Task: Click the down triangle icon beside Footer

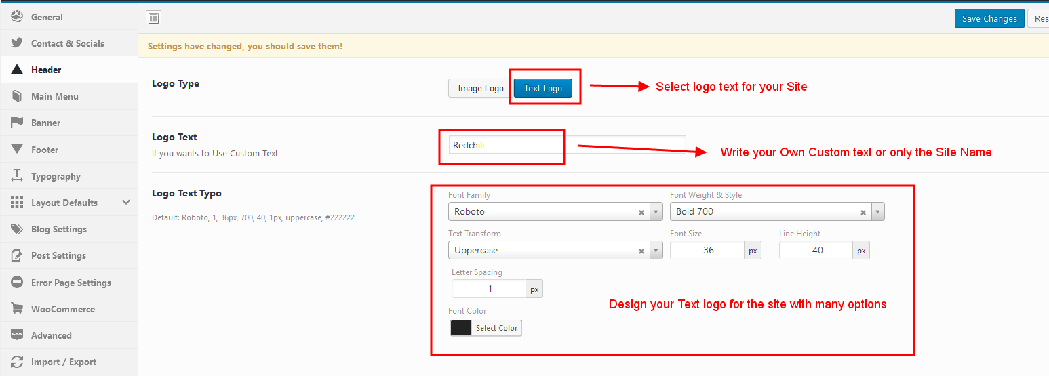Action: click(17, 149)
